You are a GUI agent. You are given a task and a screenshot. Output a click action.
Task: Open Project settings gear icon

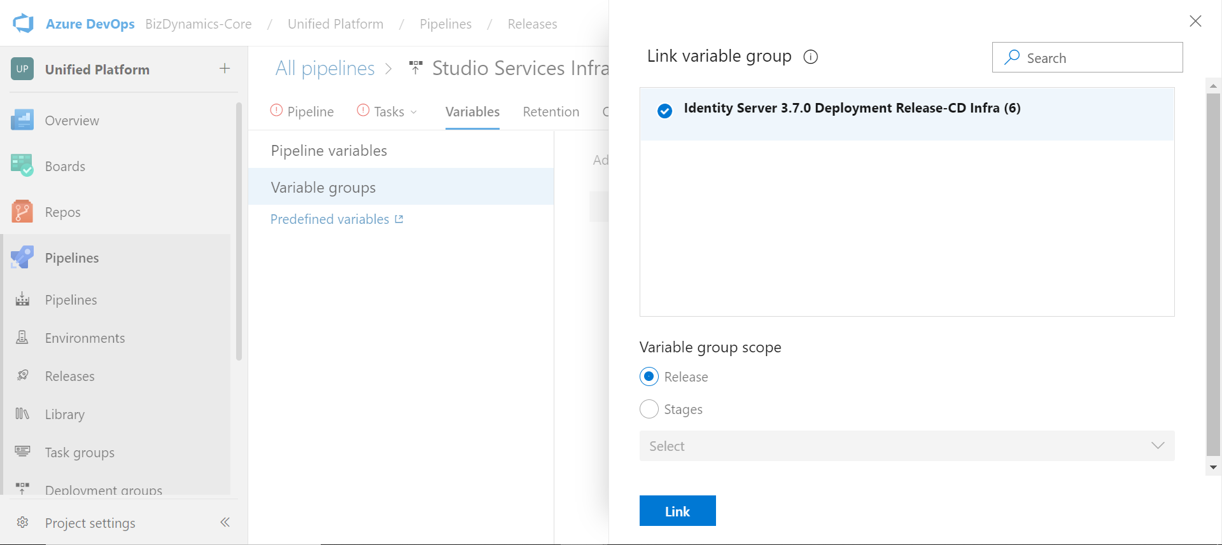click(x=22, y=523)
